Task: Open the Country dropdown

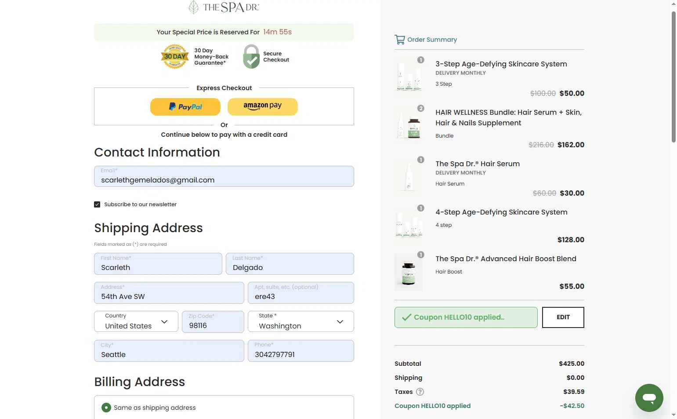Action: click(136, 321)
